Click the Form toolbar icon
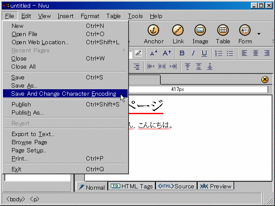The width and height of the screenshot is (275, 206). point(245,30)
